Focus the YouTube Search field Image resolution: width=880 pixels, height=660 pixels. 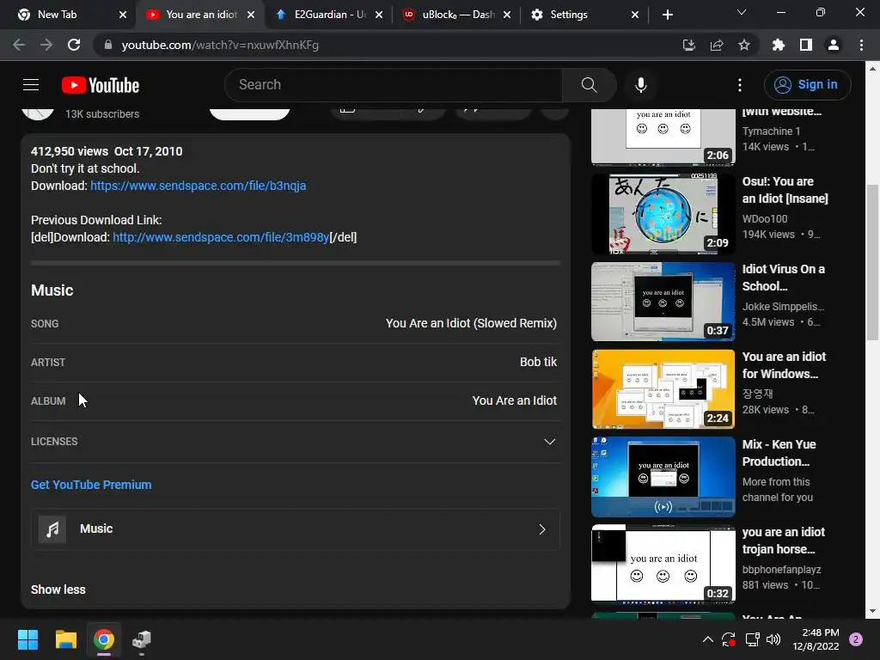[x=393, y=85]
